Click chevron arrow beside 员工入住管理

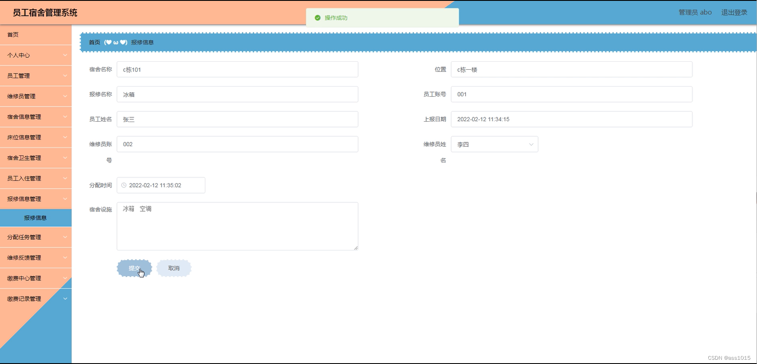point(65,178)
